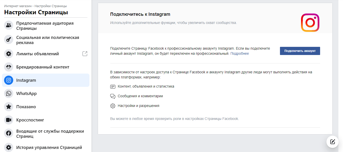The height and width of the screenshot is (152, 345).
Task: Open the external link icon for Лимиты объявлений
Action: 85,54
